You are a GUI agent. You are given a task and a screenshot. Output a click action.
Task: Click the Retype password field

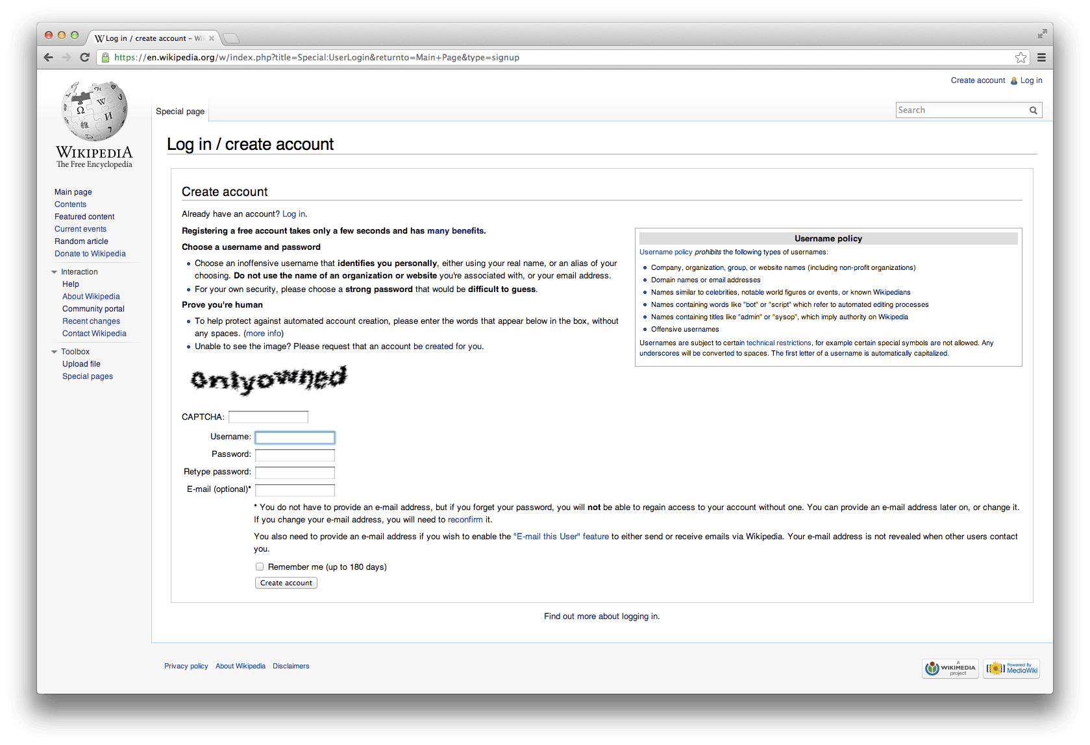295,472
